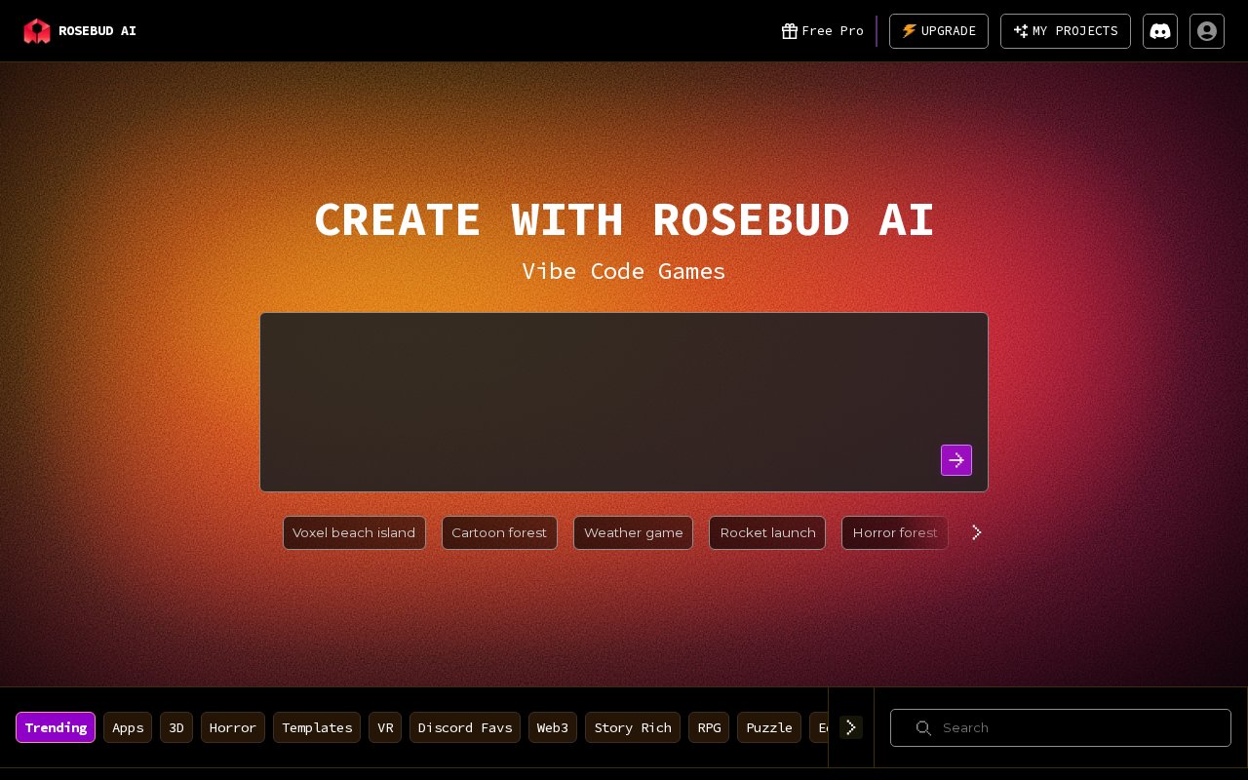
Task: Choose the Voxel beach island suggestion
Action: pos(354,532)
